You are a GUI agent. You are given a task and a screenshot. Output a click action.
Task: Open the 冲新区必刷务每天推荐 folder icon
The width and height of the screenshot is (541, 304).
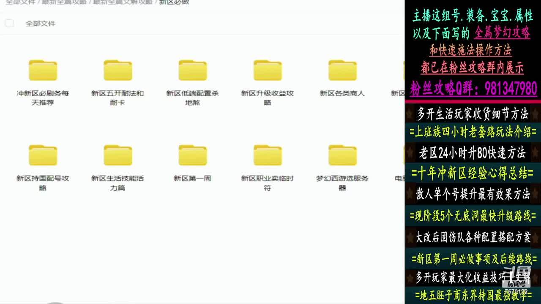pos(43,70)
